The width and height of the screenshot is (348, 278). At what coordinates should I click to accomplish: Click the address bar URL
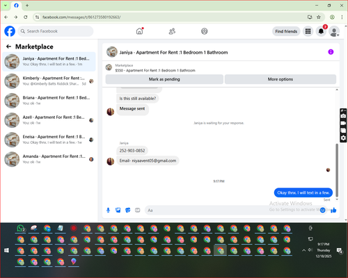[x=81, y=17]
